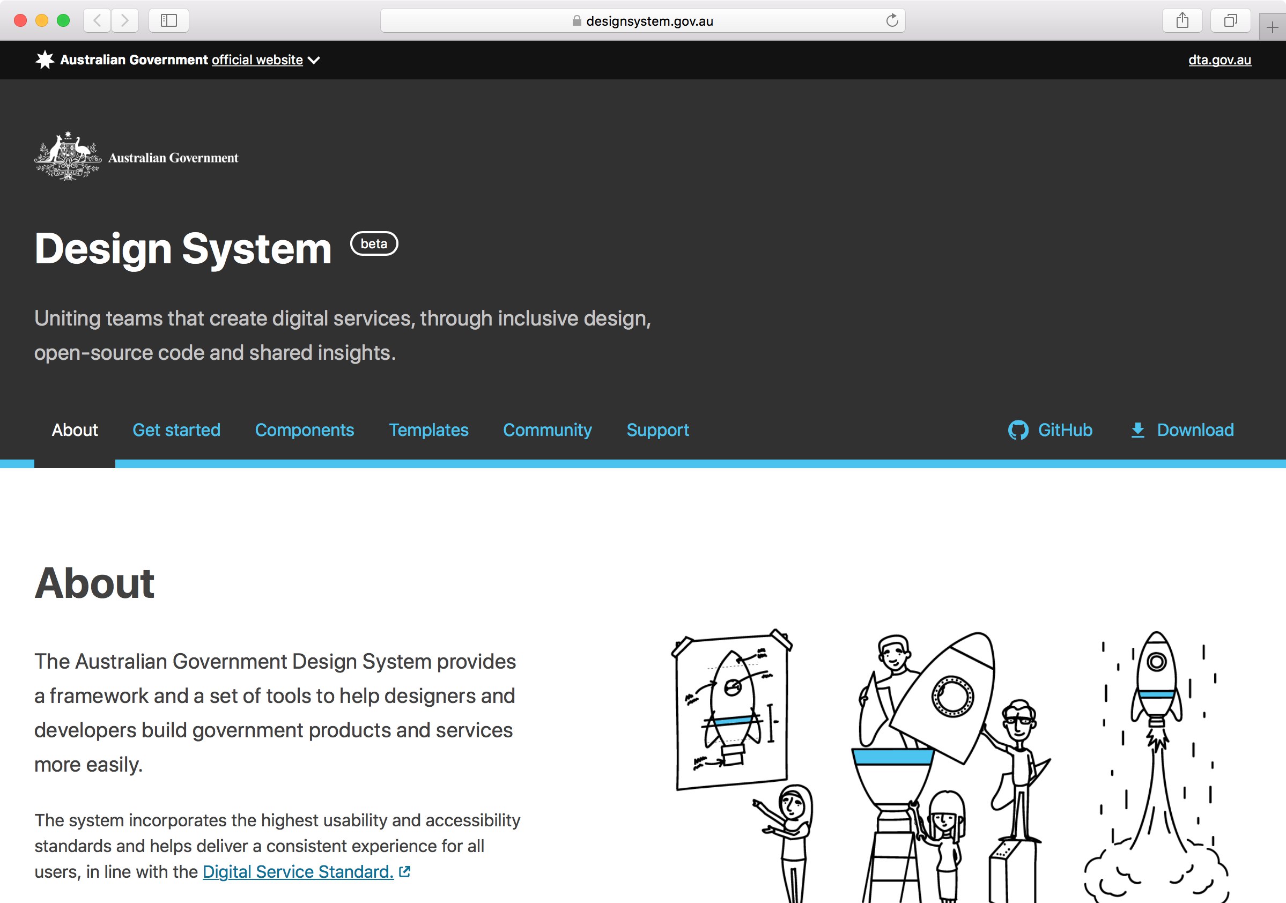Click paragraph 'The system incorporates the highest usability'
The image size is (1286, 903).
(277, 846)
